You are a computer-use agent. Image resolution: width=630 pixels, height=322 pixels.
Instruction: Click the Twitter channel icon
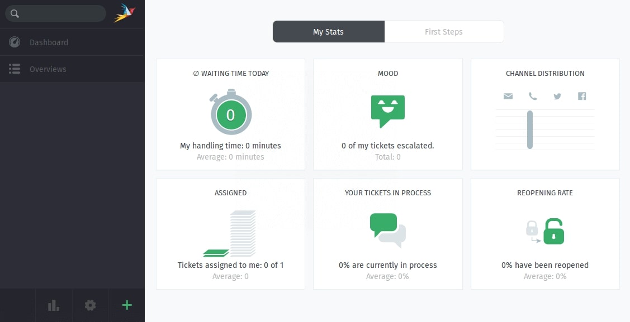557,96
